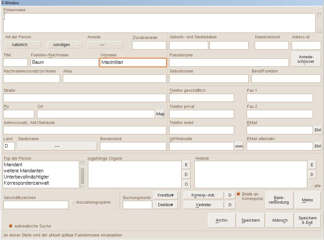This screenshot has width=324, height=240.
Task: Open the sonstiges dropdown
Action: pyautogui.click(x=65, y=45)
